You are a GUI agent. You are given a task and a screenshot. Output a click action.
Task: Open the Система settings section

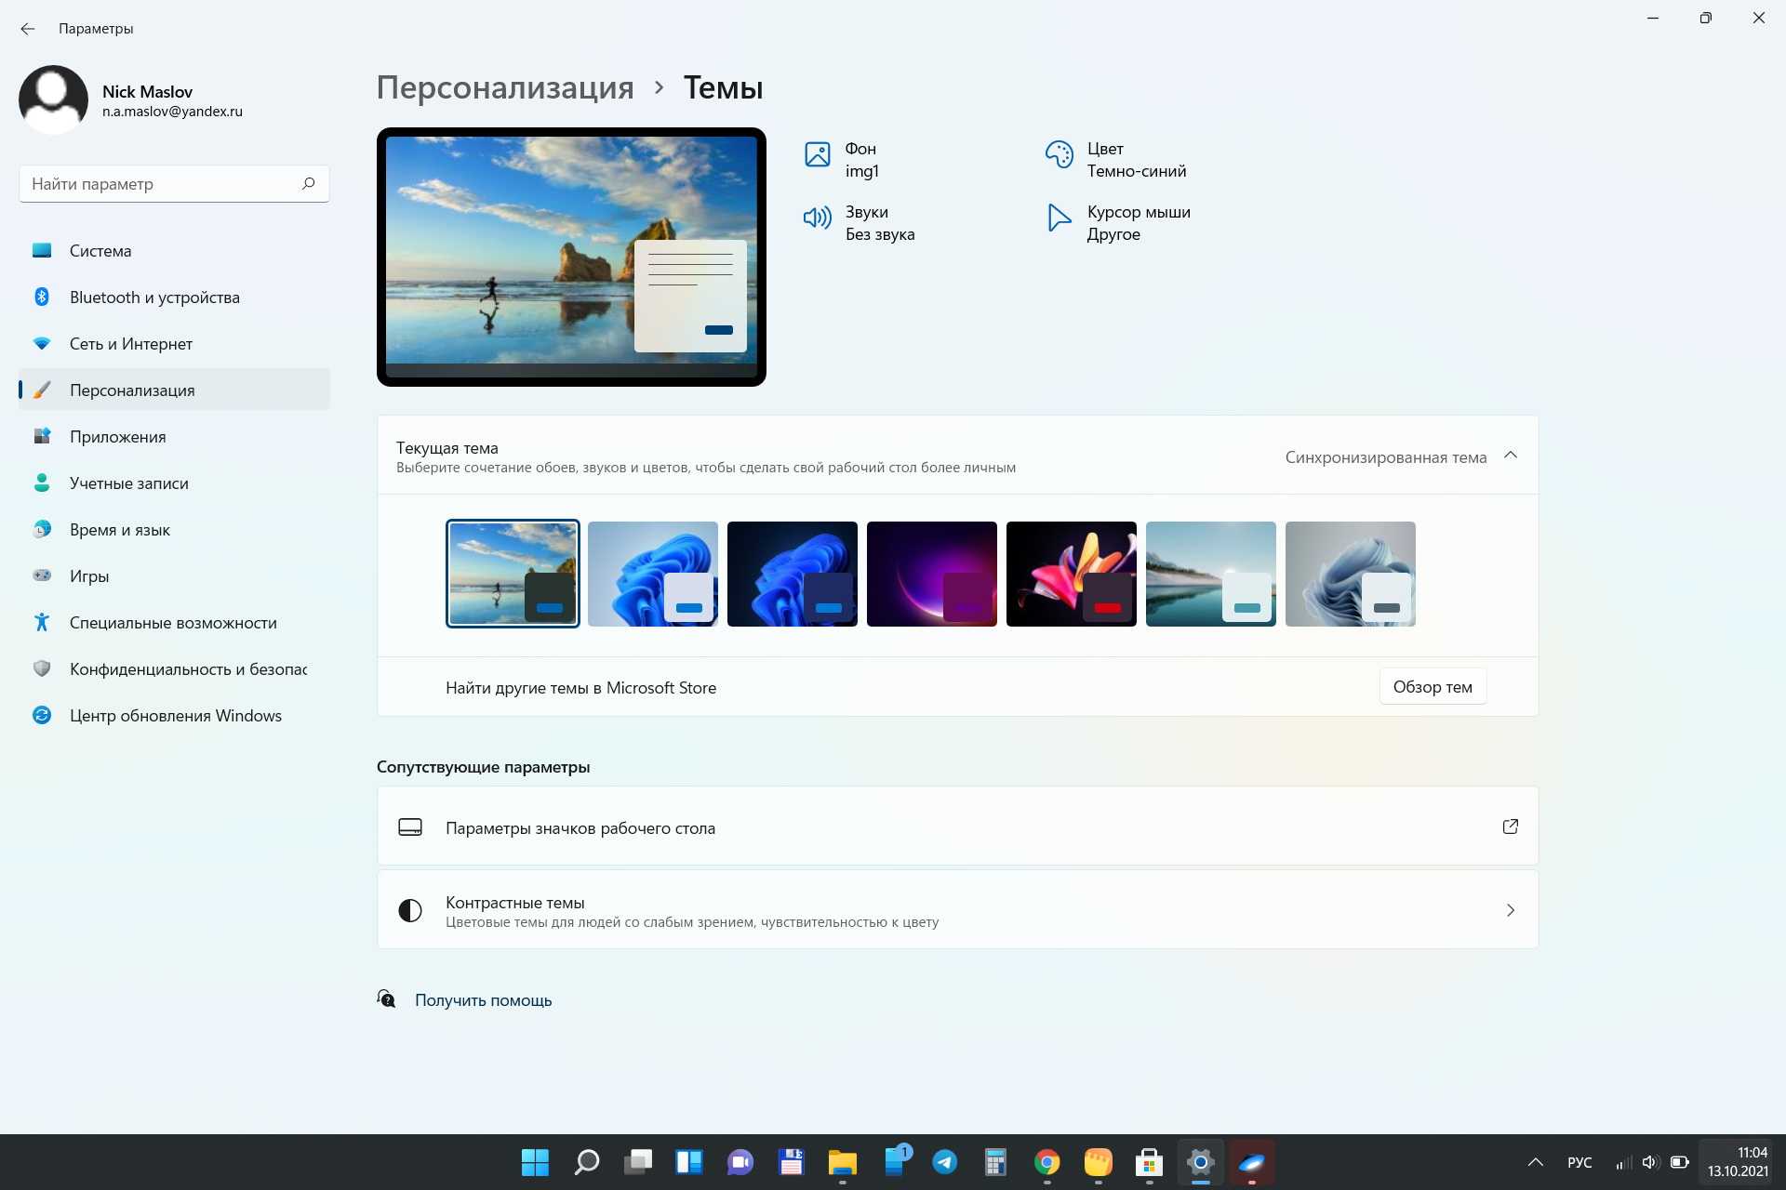(x=100, y=251)
